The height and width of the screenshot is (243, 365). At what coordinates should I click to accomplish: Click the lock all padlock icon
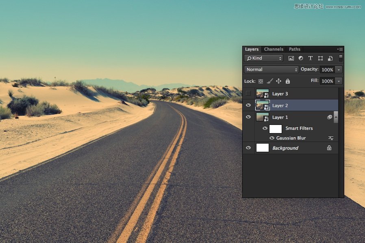pos(288,81)
